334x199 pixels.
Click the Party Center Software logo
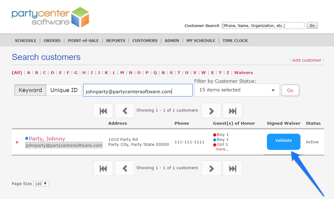click(50, 17)
